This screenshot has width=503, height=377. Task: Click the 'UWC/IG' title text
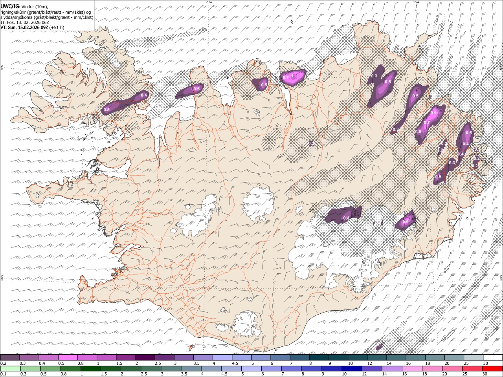pyautogui.click(x=9, y=6)
